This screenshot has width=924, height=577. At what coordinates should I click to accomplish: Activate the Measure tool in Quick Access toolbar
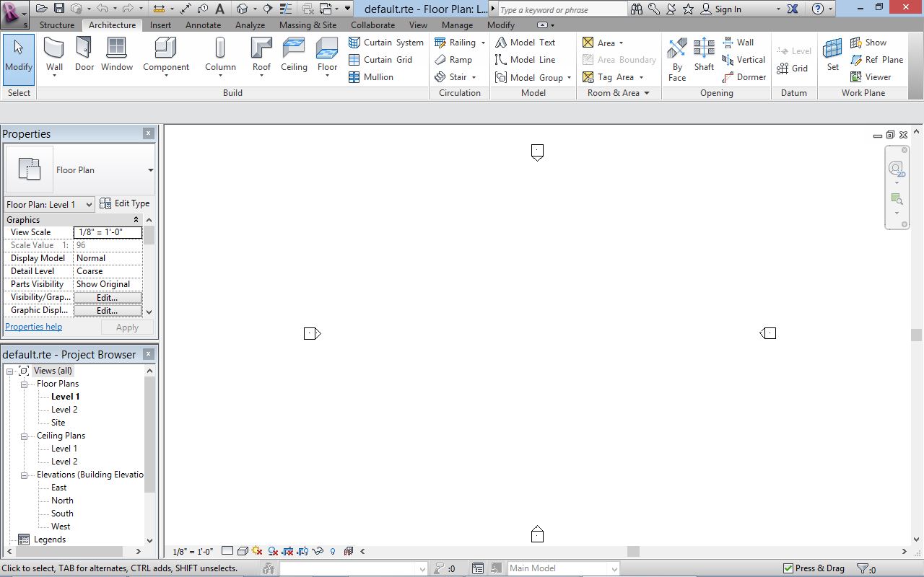coord(185,8)
